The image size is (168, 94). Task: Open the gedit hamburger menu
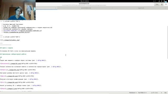(162, 4)
